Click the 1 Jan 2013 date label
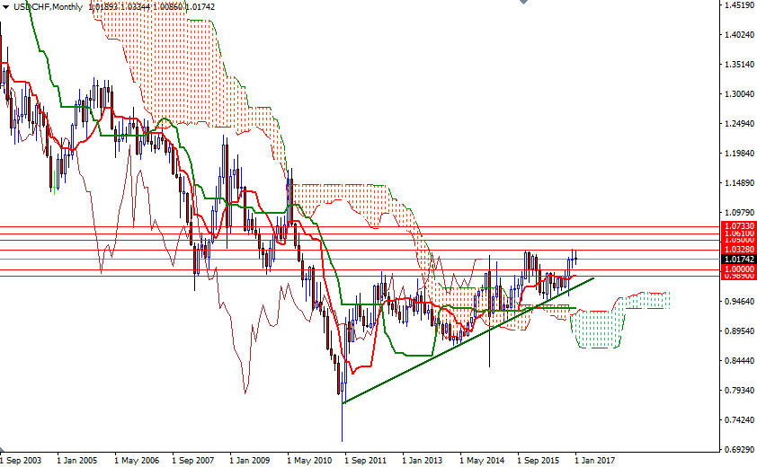Screen dimensions: 757x467 click(x=422, y=460)
